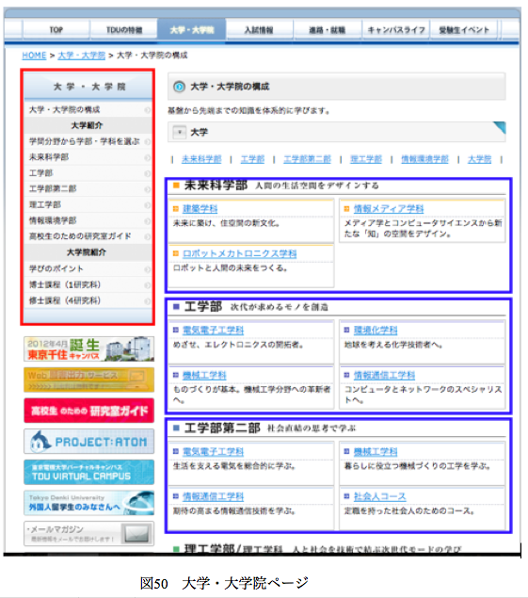Click blue bullet icon beside 環境化学科
The height and width of the screenshot is (598, 528).
click(346, 330)
